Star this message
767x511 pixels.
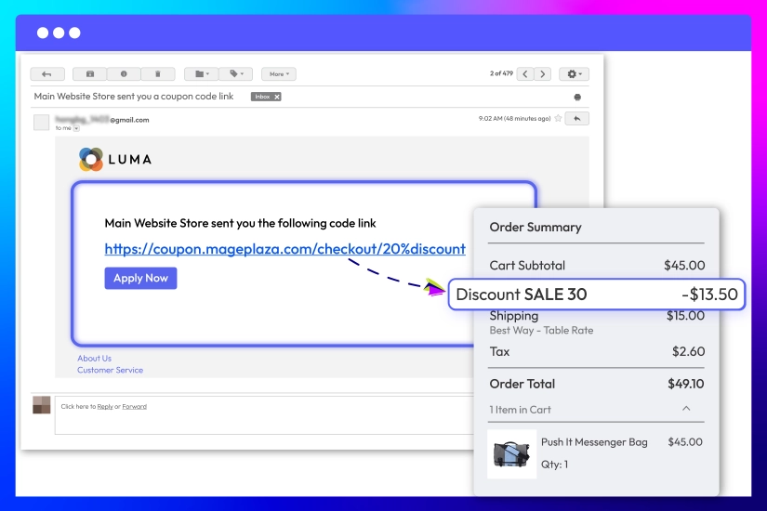(x=558, y=118)
